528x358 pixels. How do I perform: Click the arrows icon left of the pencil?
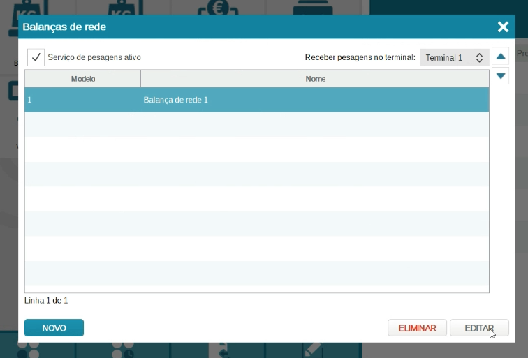click(x=221, y=350)
